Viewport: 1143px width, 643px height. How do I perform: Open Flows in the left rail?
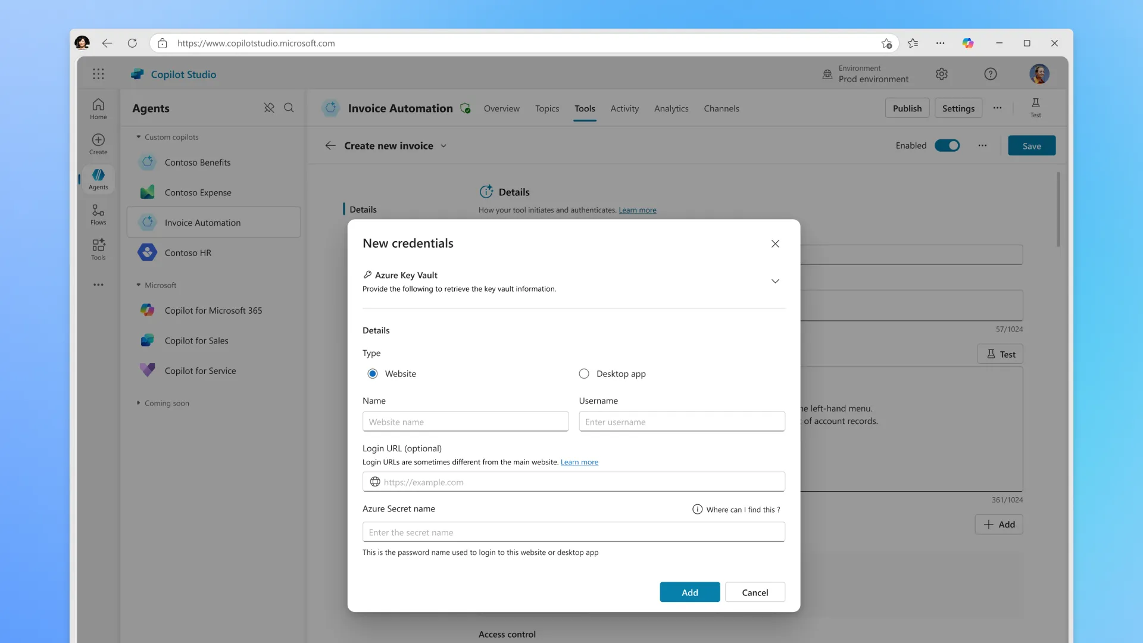pyautogui.click(x=98, y=214)
